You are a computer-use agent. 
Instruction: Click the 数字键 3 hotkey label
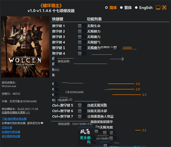coord(58,37)
